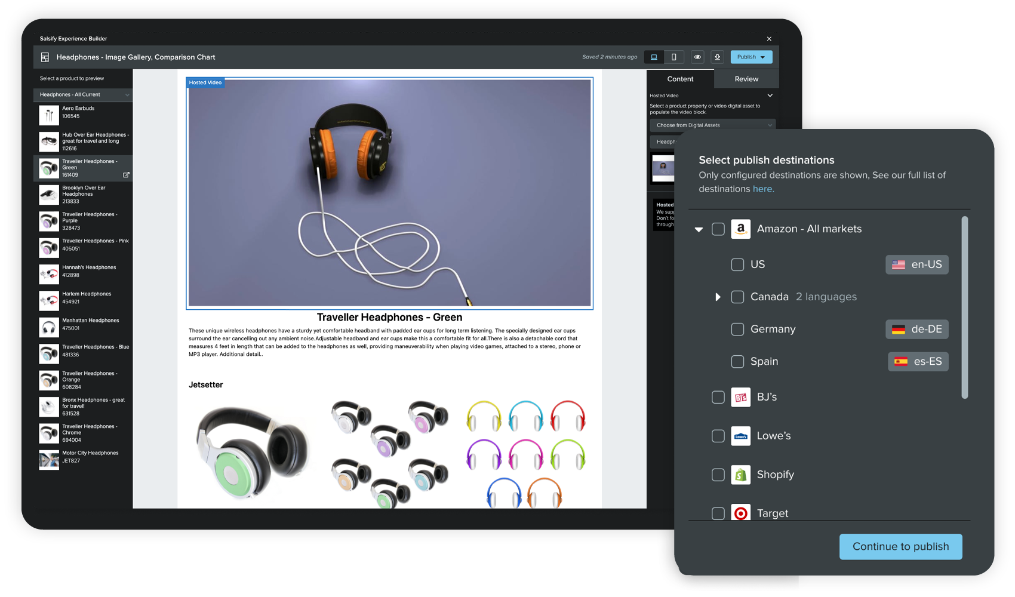Select the Content tab
This screenshot has width=1015, height=597.
coord(680,79)
